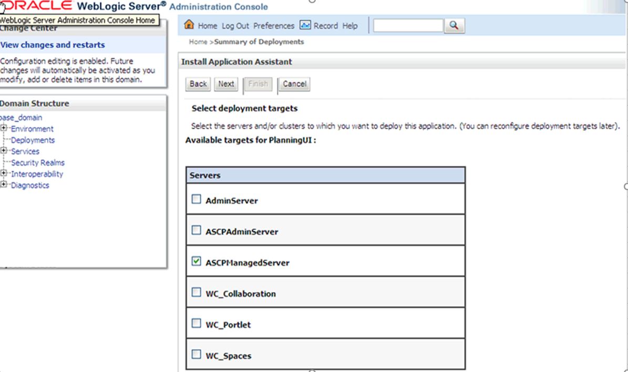Select Environment in Domain Structure
Viewport: 628px width, 372px height.
(x=32, y=129)
